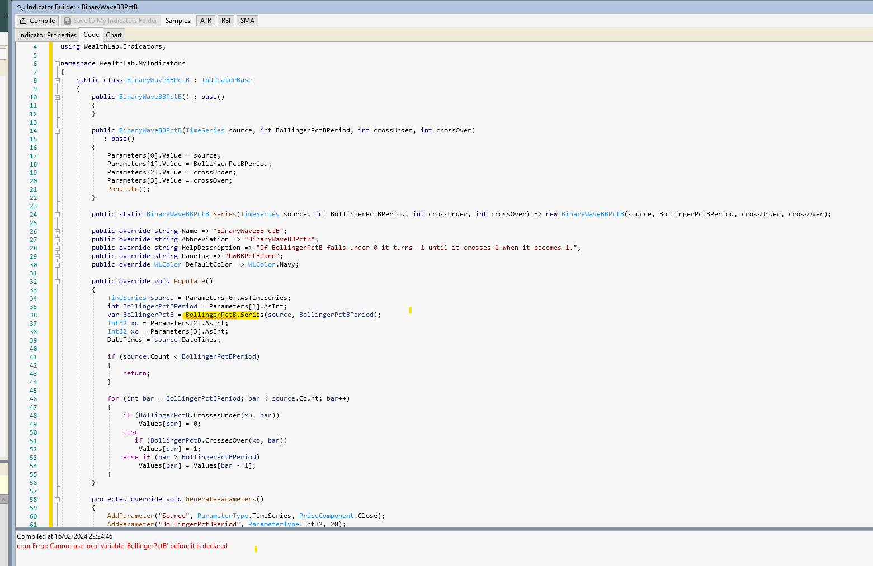Viewport: 873px width, 566px height.
Task: Load the SMA sample
Action: tap(247, 21)
